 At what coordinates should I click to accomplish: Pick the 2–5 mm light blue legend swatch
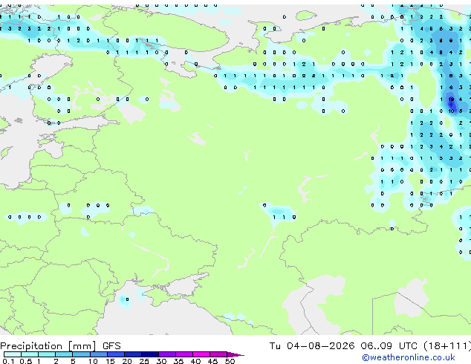(64, 354)
